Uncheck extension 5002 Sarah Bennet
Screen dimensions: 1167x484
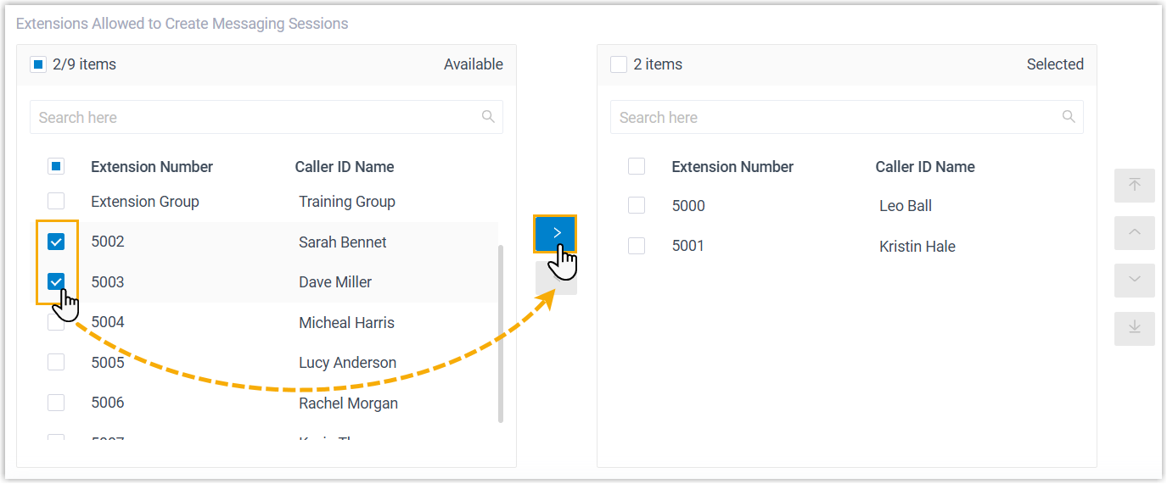coord(56,242)
